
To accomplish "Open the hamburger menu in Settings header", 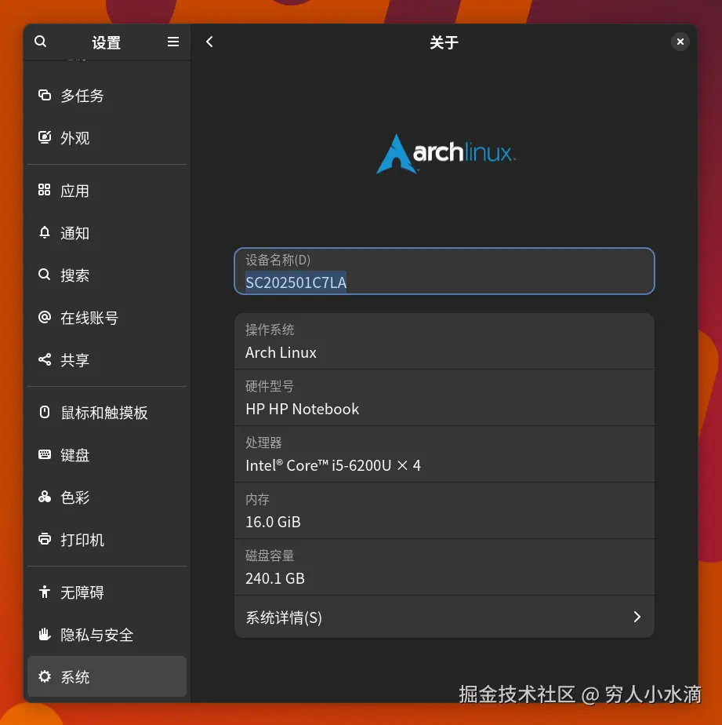I will [x=173, y=42].
